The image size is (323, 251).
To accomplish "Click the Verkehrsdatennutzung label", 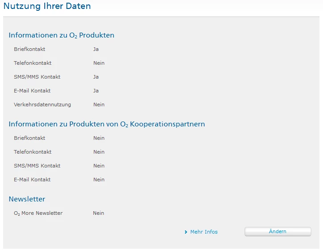I will pyautogui.click(x=42, y=105).
